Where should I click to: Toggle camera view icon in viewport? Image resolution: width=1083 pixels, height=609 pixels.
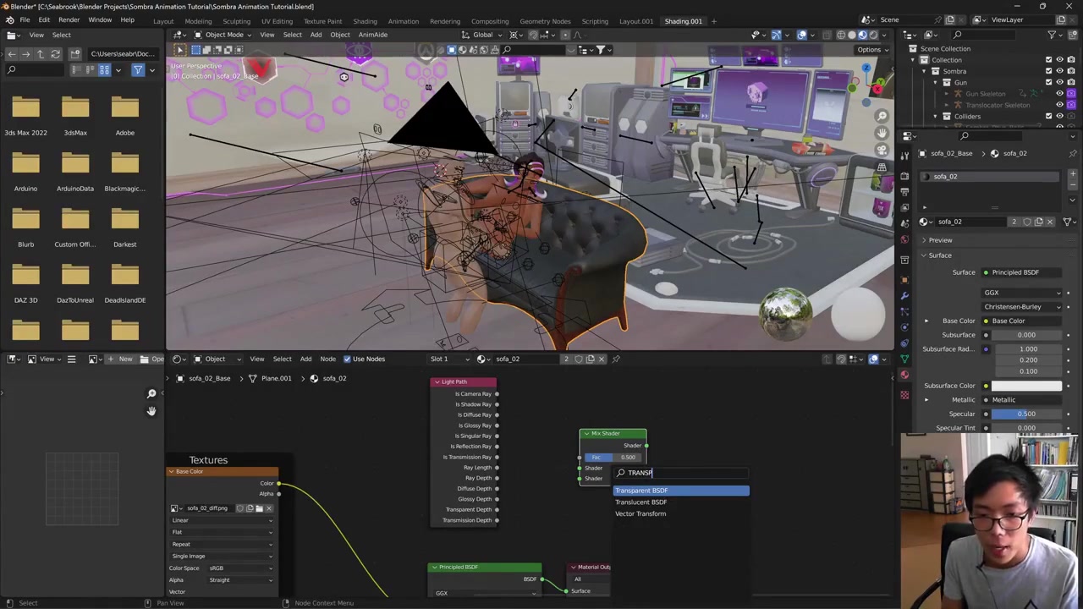point(882,150)
